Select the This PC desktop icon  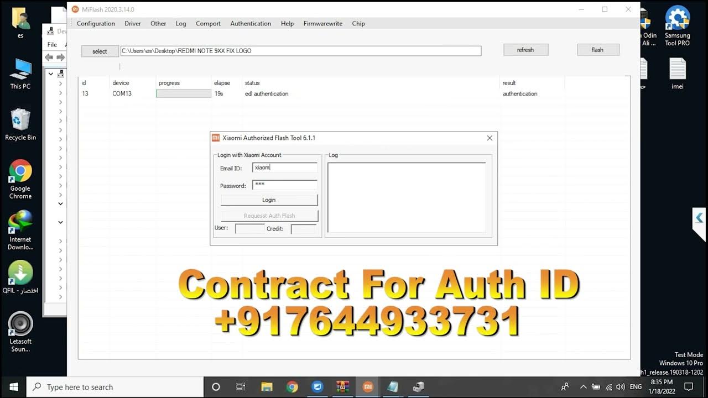pos(20,74)
